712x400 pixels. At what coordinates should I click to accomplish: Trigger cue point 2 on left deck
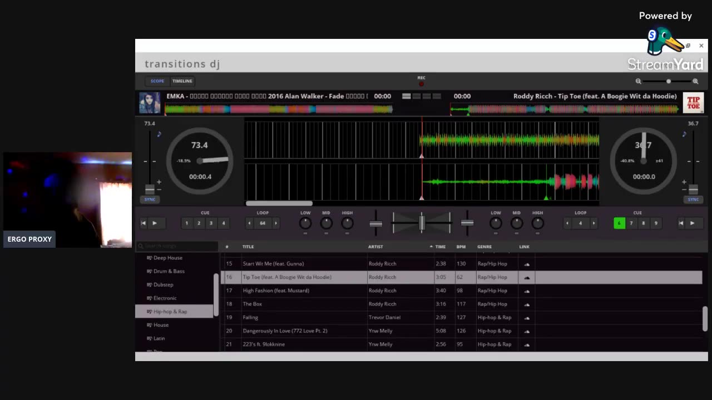pos(199,223)
